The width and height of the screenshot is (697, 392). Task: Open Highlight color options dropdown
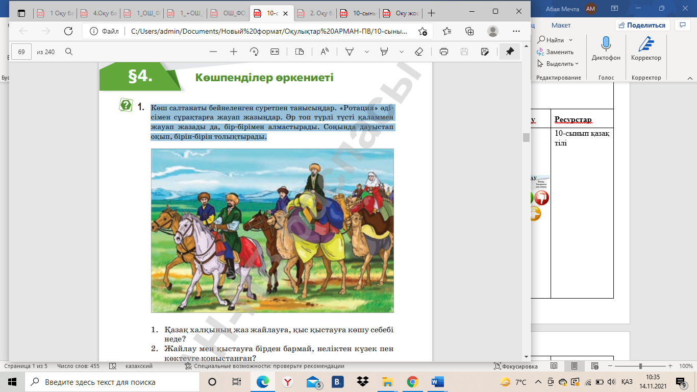(402, 52)
